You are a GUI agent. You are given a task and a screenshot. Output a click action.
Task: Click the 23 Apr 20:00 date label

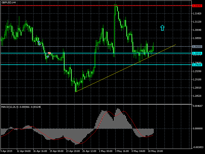click(74, 151)
